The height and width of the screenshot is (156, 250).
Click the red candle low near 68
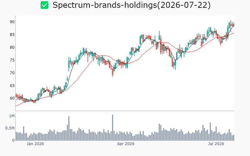click(112, 72)
